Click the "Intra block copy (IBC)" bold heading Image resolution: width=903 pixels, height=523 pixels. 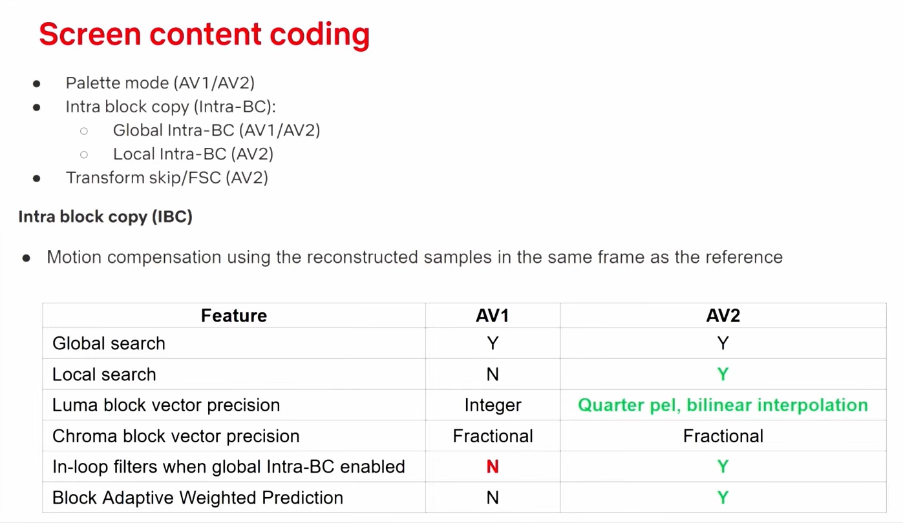[105, 216]
